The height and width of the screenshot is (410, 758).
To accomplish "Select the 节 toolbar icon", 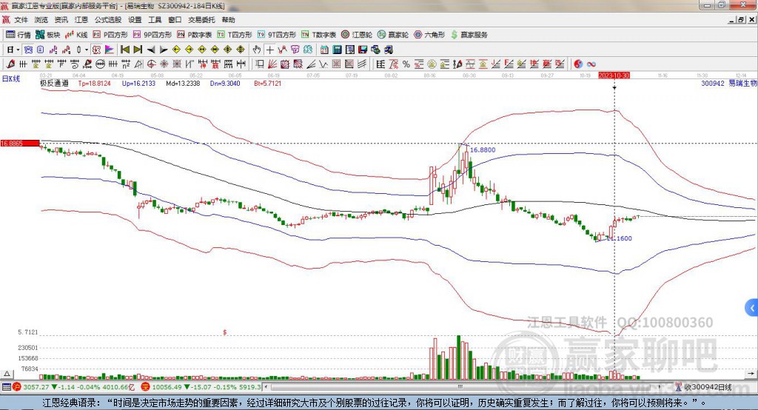I will click(x=295, y=50).
